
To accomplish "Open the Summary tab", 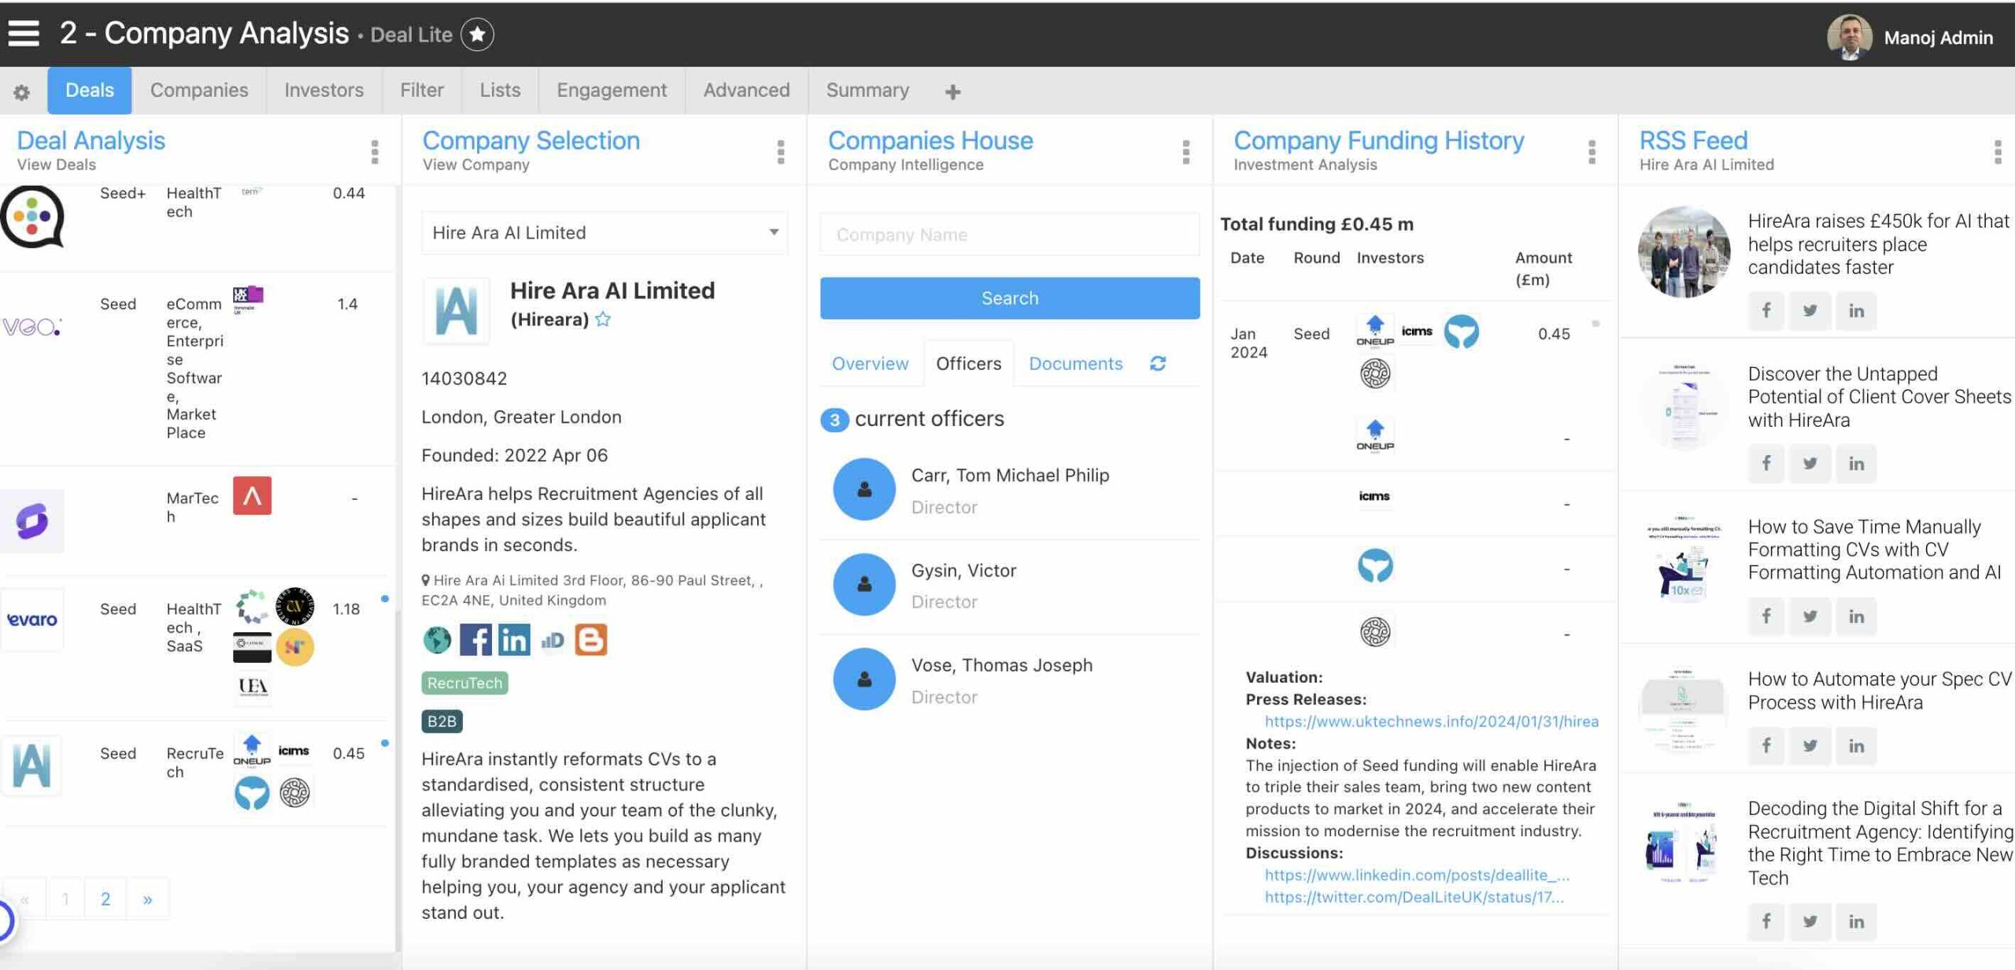I will pos(867,91).
